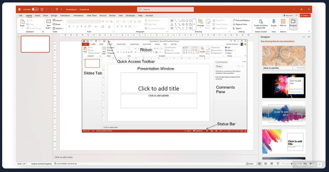Adjust the zoom slider in status bar

(x=292, y=164)
